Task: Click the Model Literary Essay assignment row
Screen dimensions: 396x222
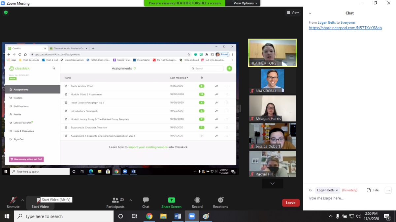Action: pos(148,119)
